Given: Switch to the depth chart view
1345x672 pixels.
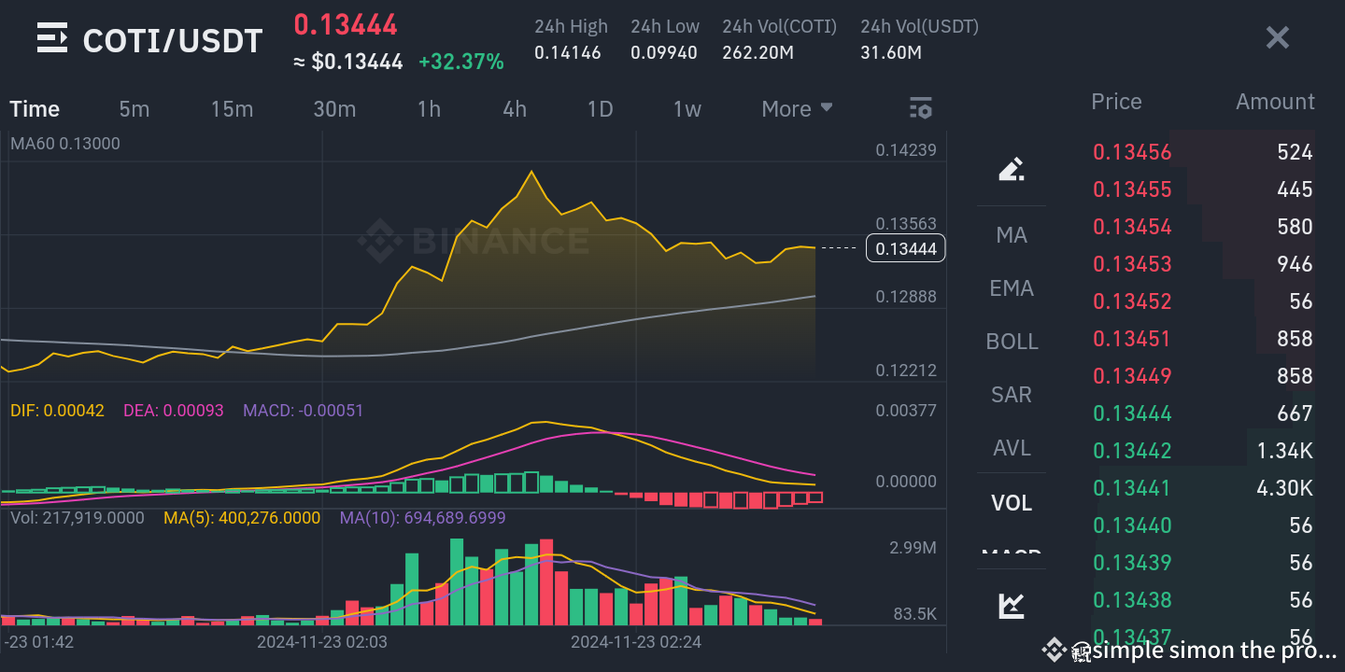Looking at the screenshot, I should pos(1012,605).
